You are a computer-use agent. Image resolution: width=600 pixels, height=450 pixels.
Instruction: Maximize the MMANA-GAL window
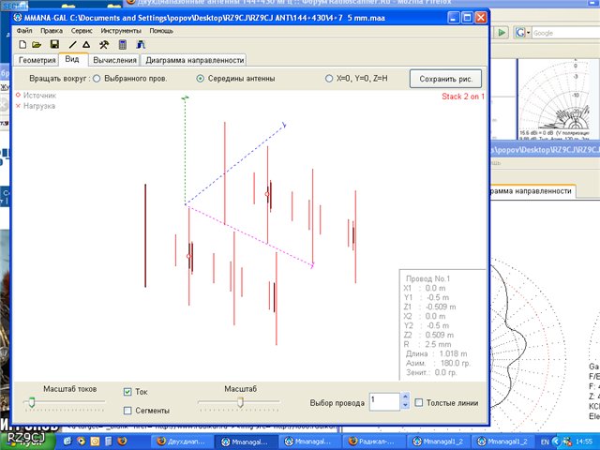467,18
